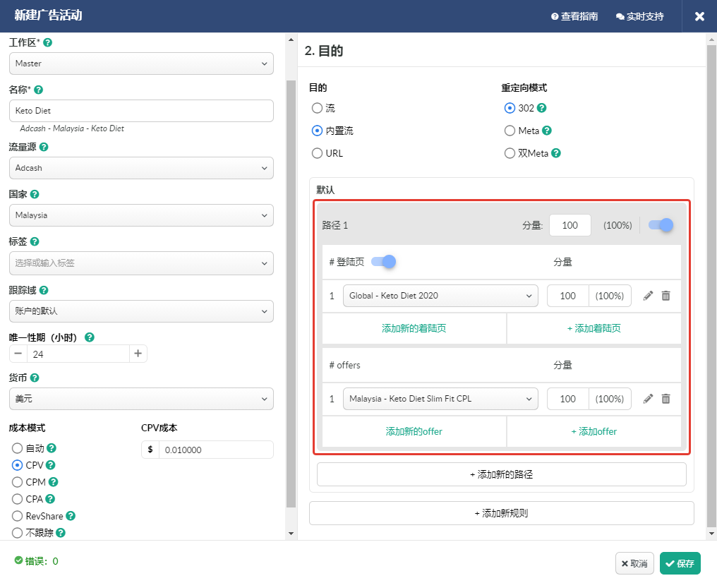Viewport: 717px width, 583px height.
Task: Click help icon beside 302 redirect mode
Action: tap(542, 108)
